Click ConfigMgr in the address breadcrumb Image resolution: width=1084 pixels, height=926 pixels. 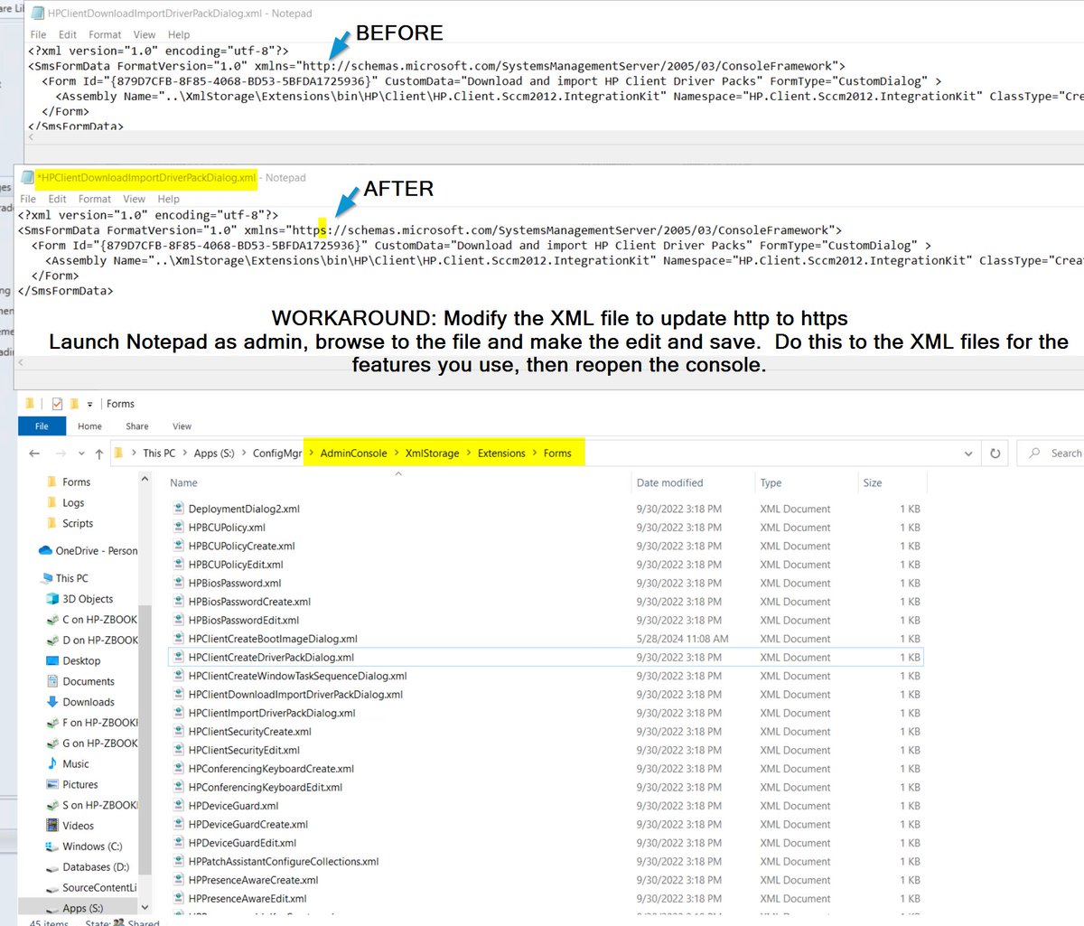[277, 454]
